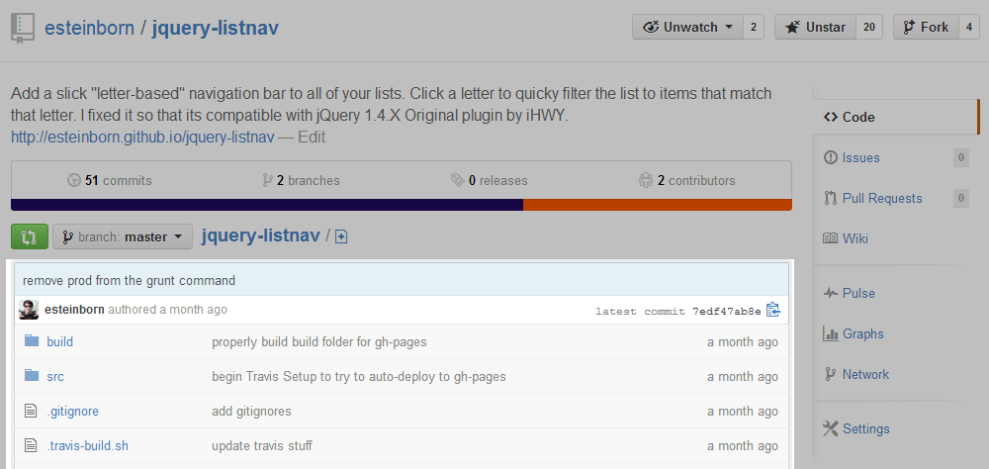View the Pulse activity page

tap(857, 294)
